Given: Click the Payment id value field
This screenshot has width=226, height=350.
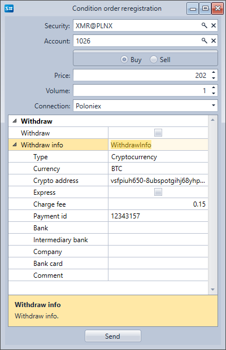Looking at the screenshot, I should [x=158, y=216].
